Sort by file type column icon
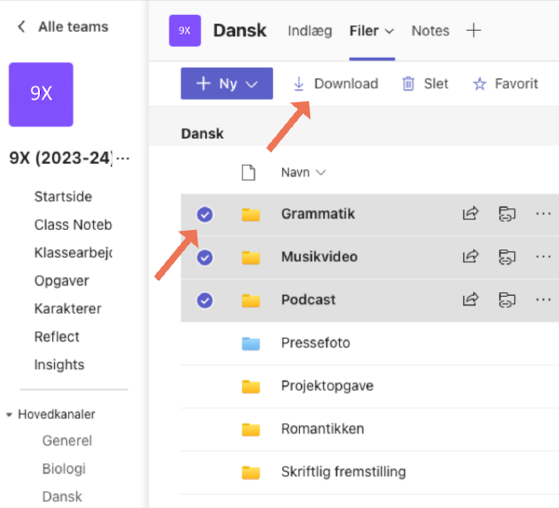559x508 pixels. [x=248, y=173]
